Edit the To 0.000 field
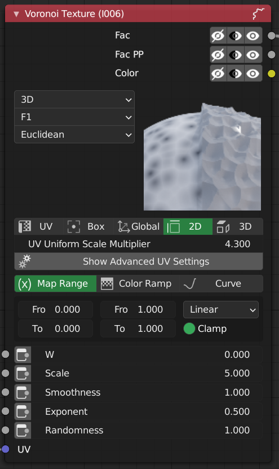Image resolution: width=279 pixels, height=469 pixels. [56, 328]
